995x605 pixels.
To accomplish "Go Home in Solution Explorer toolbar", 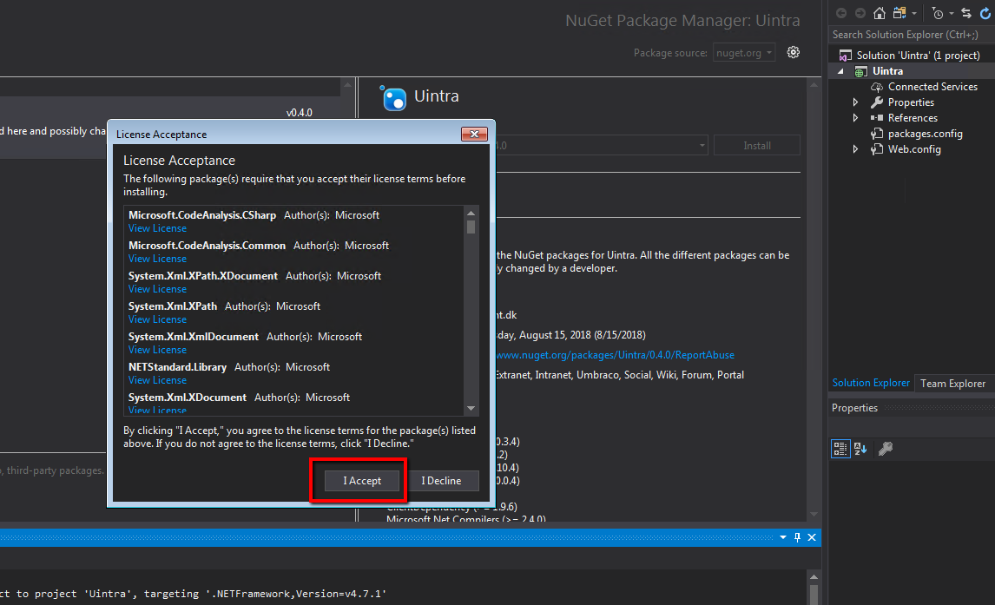I will pos(879,13).
